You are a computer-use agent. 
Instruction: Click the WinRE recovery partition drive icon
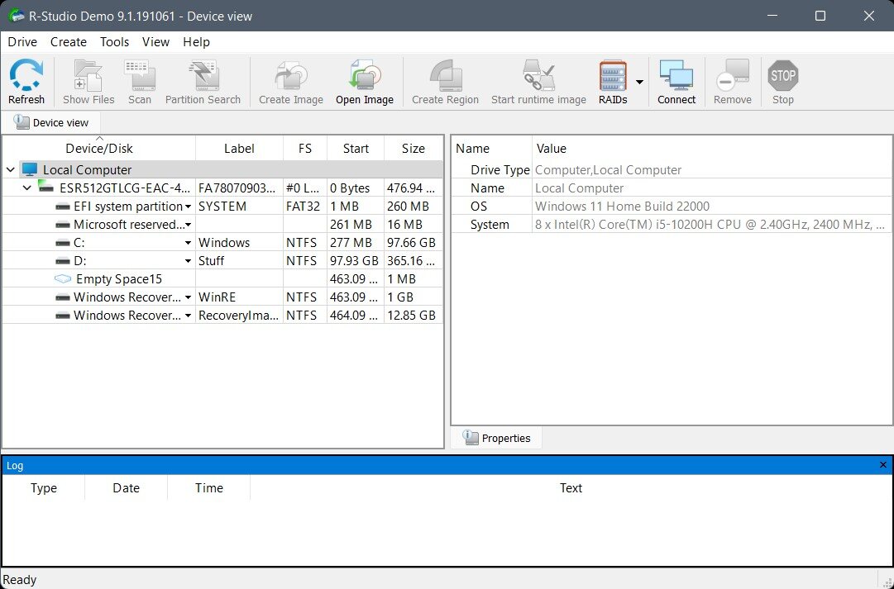[x=63, y=297]
